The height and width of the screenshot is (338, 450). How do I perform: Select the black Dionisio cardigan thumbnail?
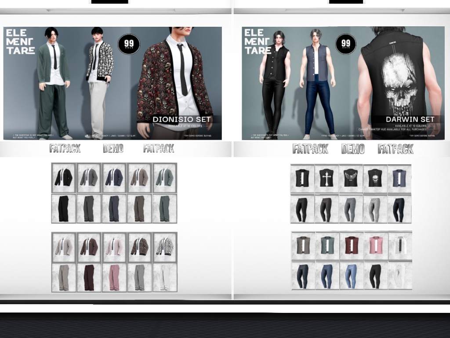(x=64, y=177)
